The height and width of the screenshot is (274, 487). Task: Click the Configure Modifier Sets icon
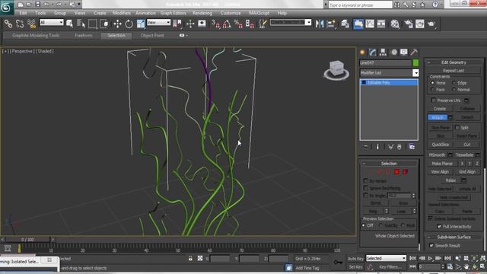pos(412,147)
